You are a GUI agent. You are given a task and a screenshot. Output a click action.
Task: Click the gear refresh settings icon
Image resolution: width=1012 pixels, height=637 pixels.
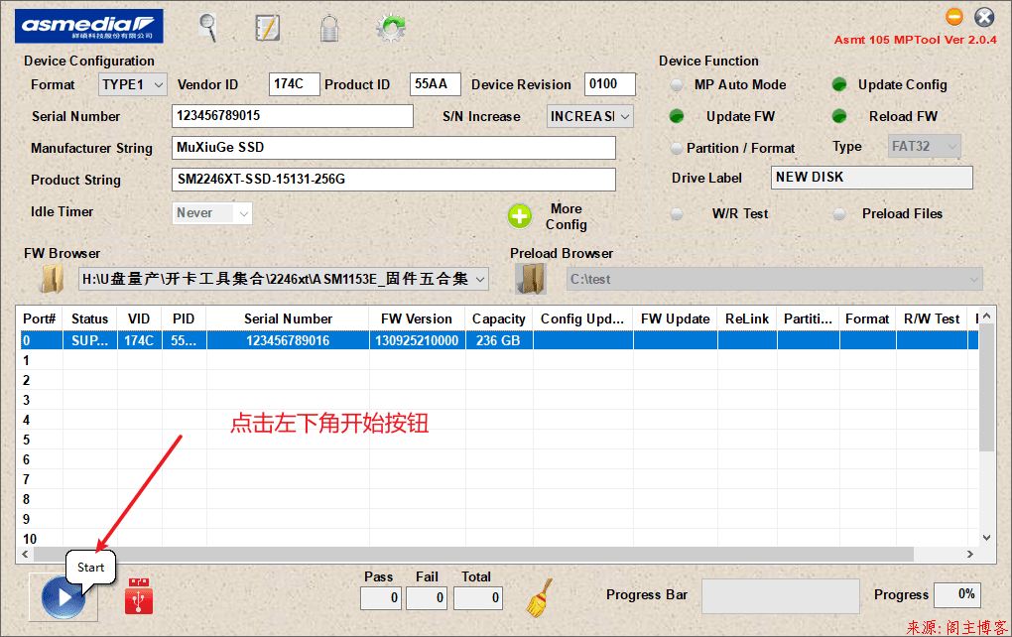click(391, 28)
